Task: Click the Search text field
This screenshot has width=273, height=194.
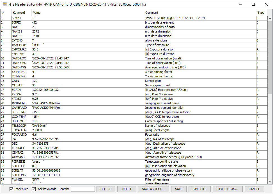Action: click(x=82, y=189)
